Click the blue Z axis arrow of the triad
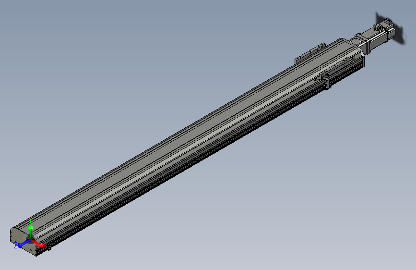 pyautogui.click(x=24, y=244)
